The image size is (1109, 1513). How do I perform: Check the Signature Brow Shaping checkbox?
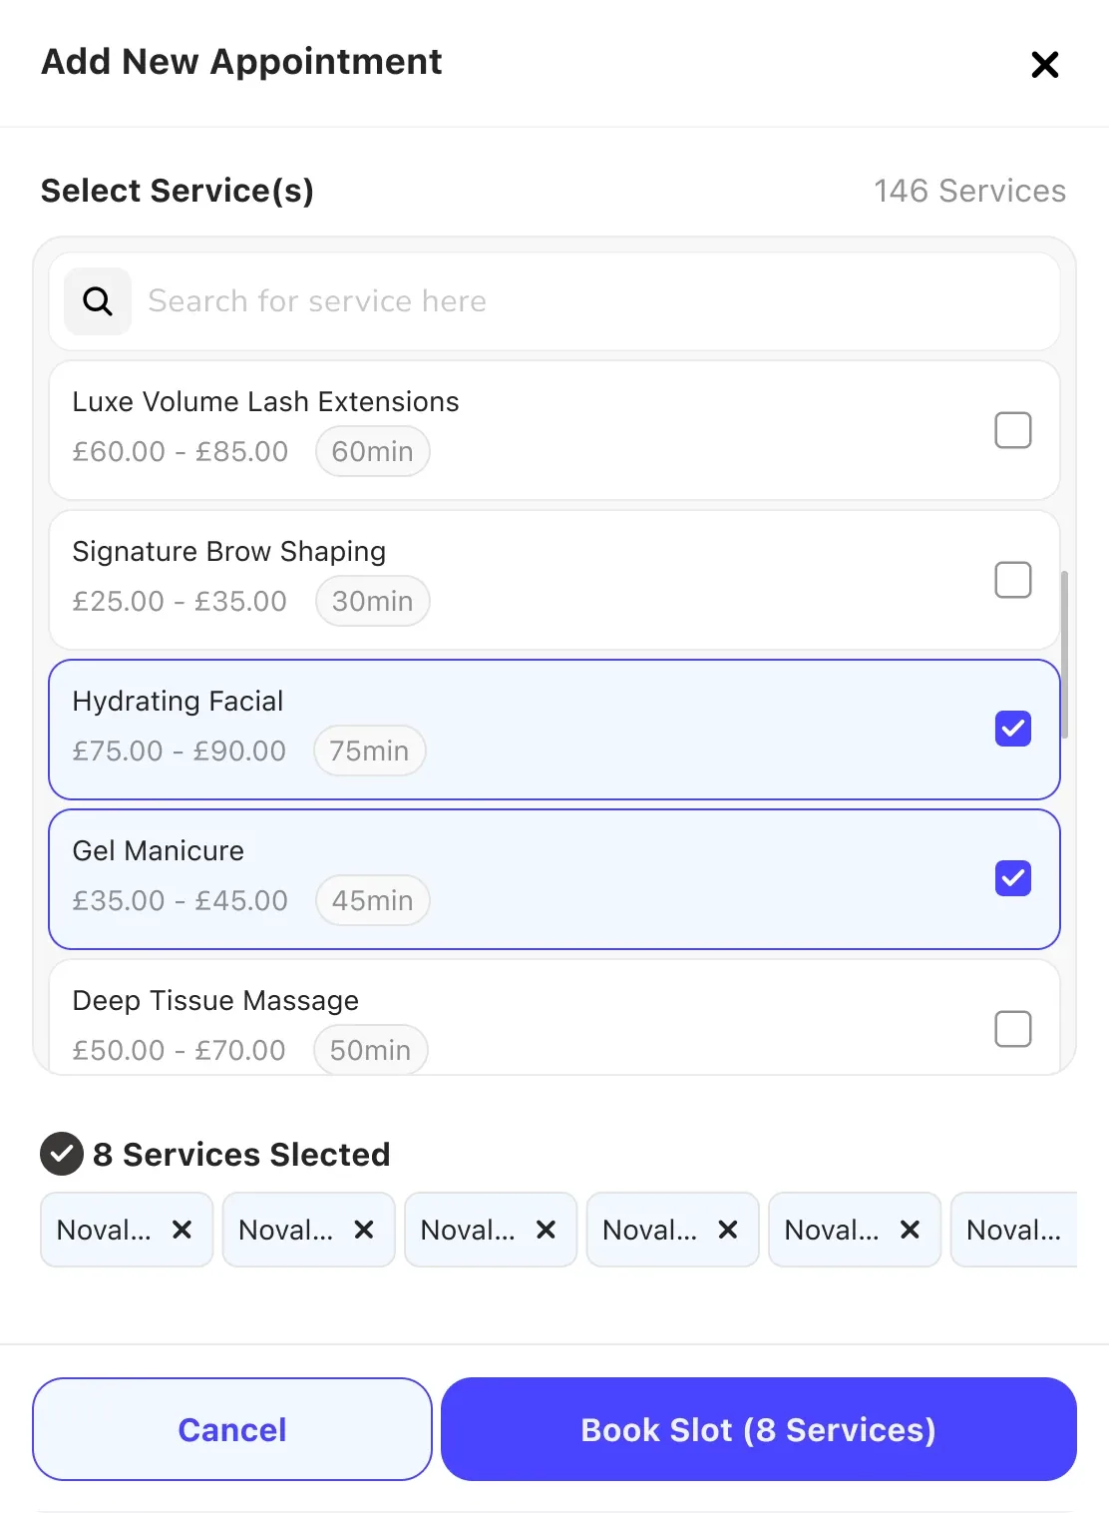tap(1012, 580)
